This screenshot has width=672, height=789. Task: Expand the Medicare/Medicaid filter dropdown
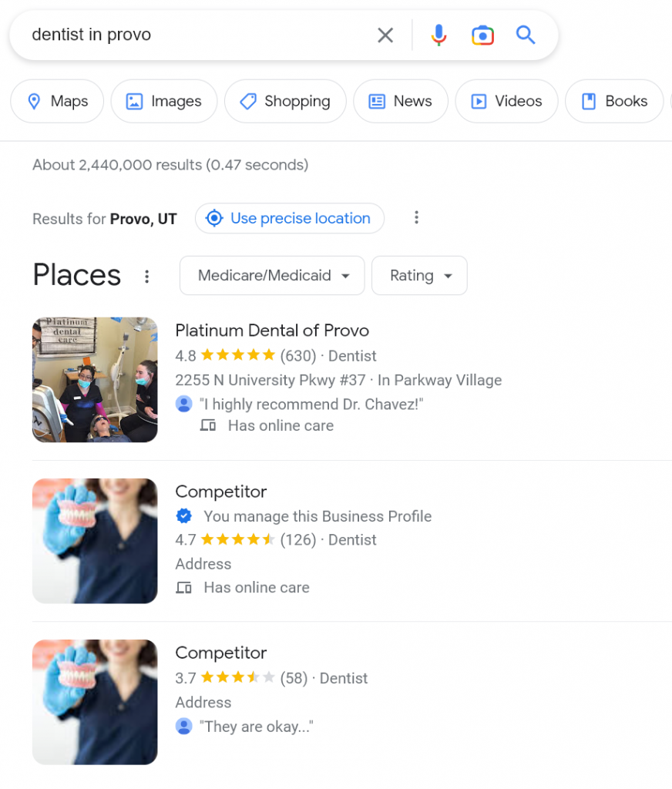[x=272, y=275]
